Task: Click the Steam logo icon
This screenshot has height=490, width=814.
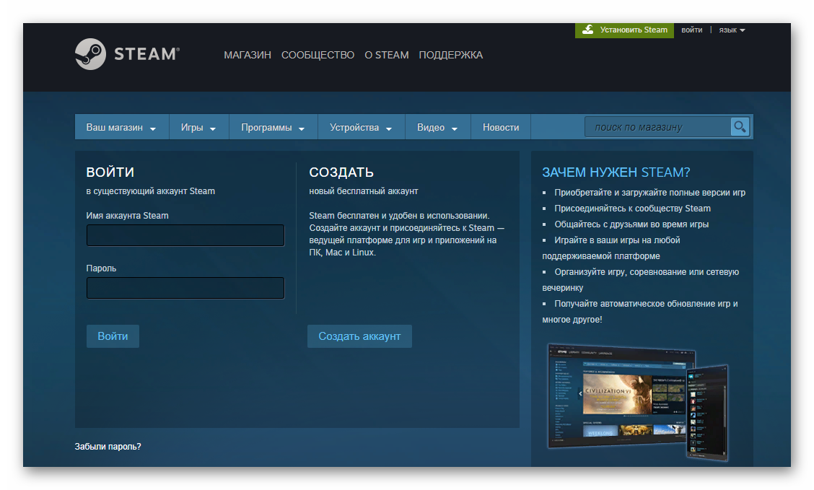Action: coord(91,54)
